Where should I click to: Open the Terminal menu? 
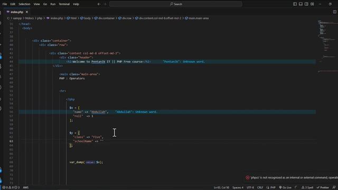64,4
